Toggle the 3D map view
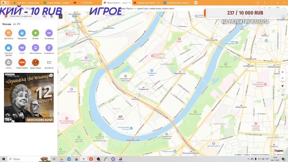 (283, 95)
